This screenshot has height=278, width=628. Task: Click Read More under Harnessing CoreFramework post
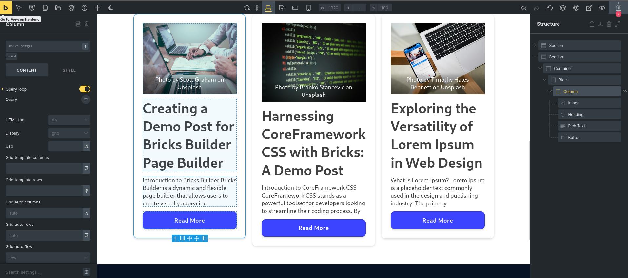point(313,228)
